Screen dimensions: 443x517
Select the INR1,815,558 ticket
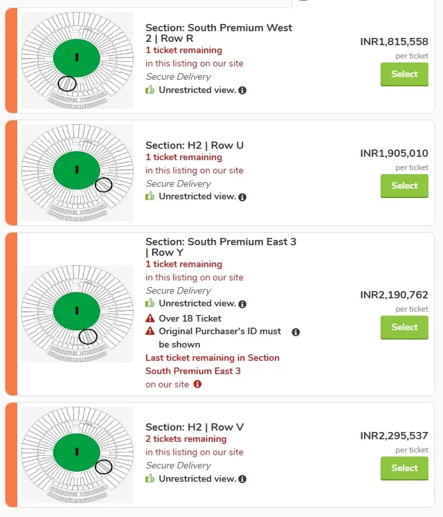tap(404, 74)
